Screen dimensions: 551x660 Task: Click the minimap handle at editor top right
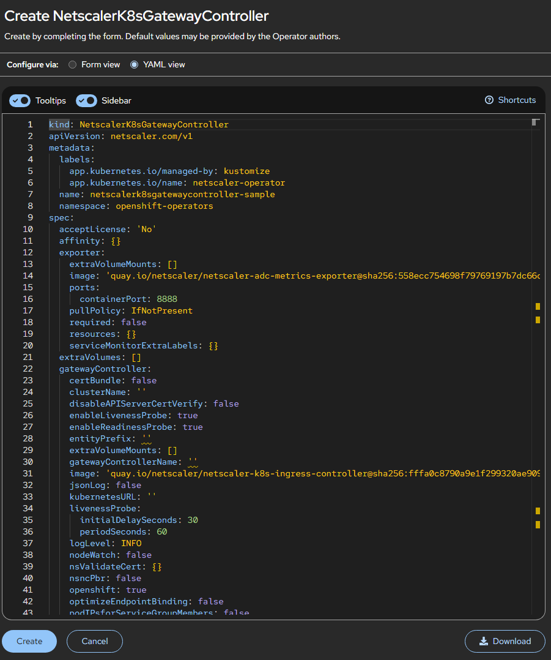tap(535, 121)
